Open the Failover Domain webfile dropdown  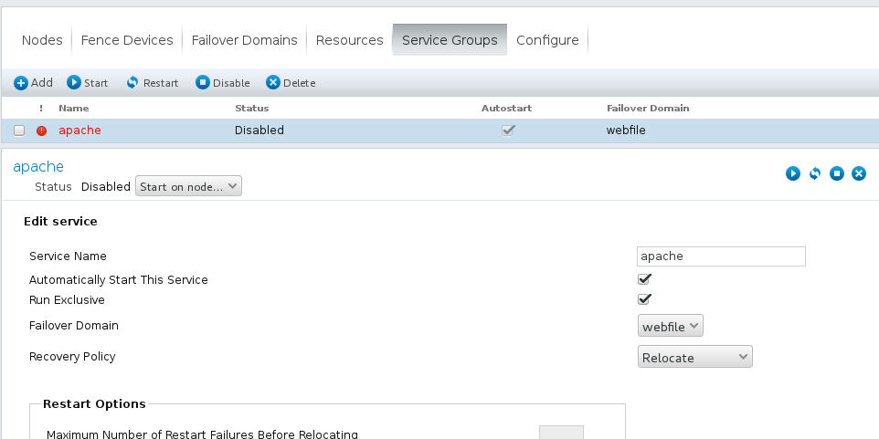click(671, 326)
